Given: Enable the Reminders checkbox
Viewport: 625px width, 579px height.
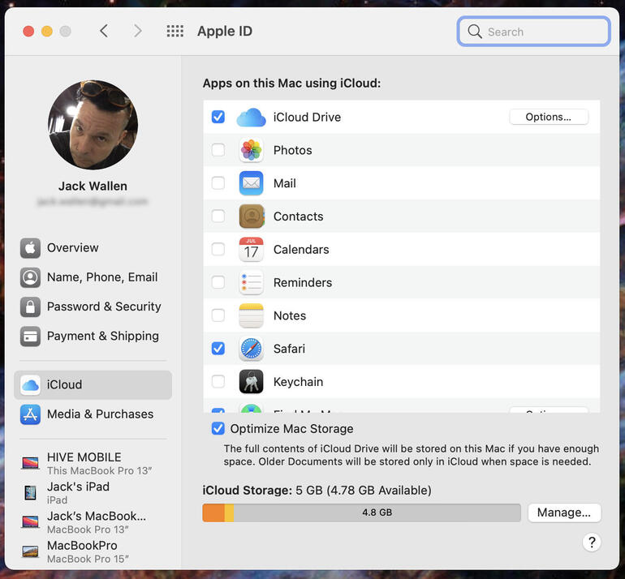Looking at the screenshot, I should tap(218, 282).
